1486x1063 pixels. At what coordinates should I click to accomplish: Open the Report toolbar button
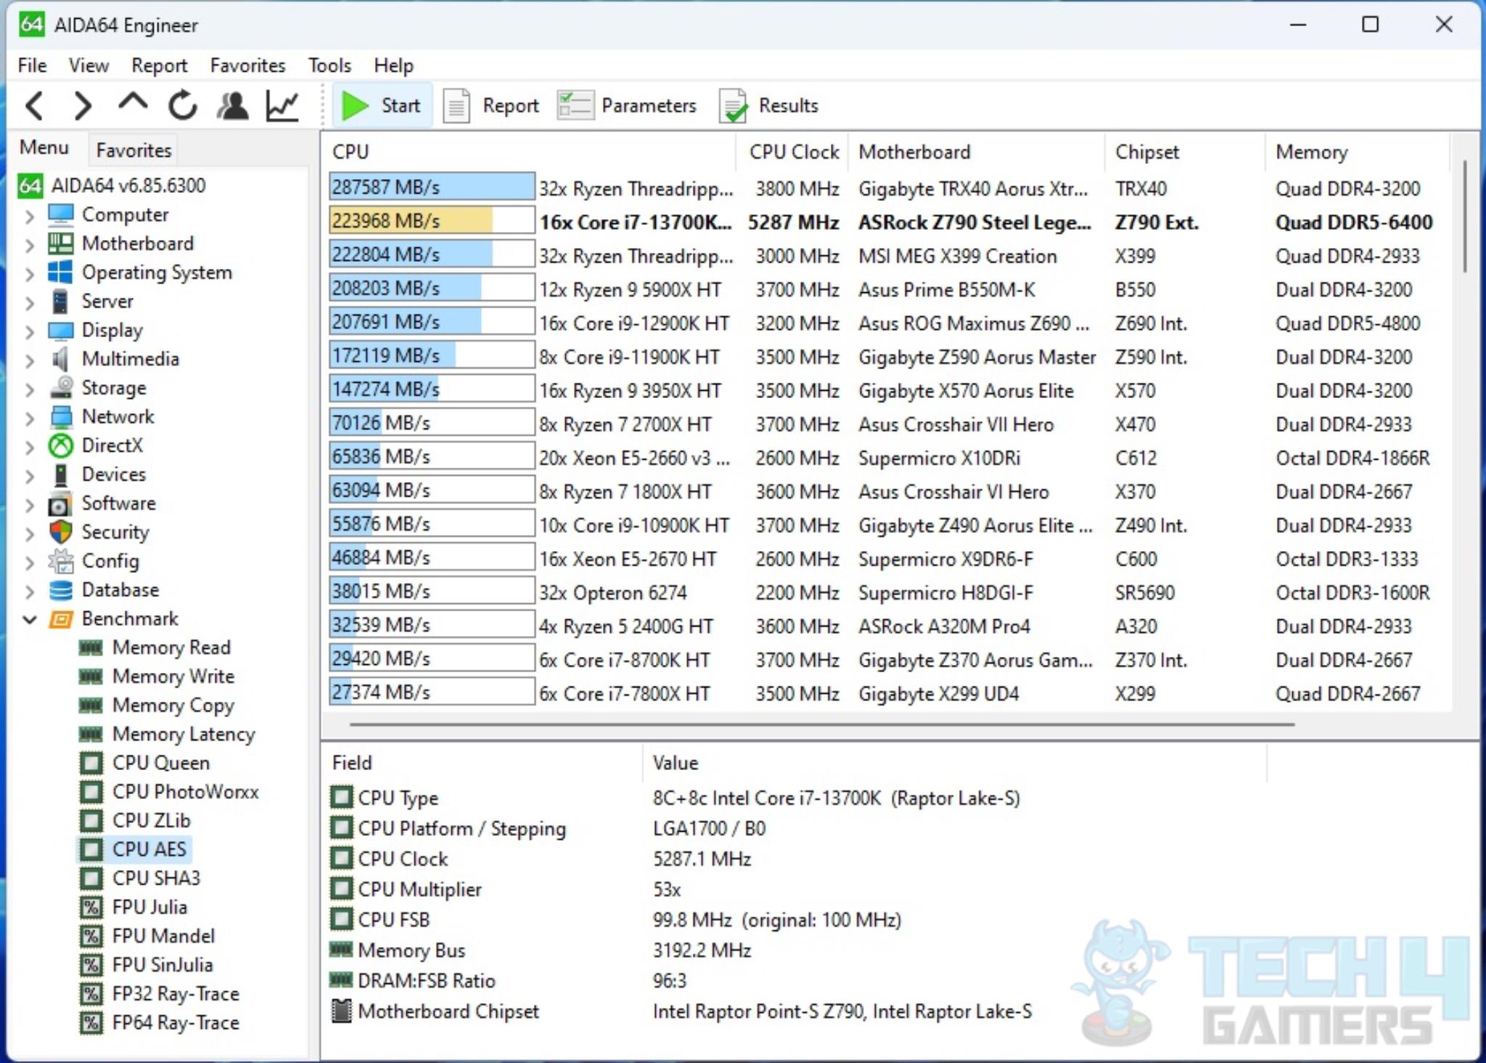(x=491, y=106)
